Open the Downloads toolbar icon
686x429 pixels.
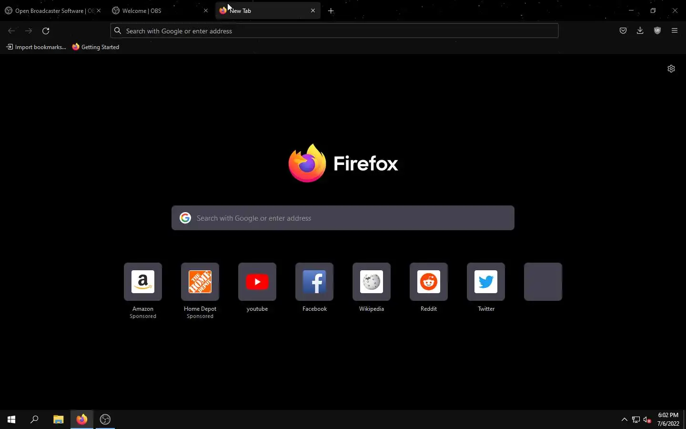pos(640,31)
